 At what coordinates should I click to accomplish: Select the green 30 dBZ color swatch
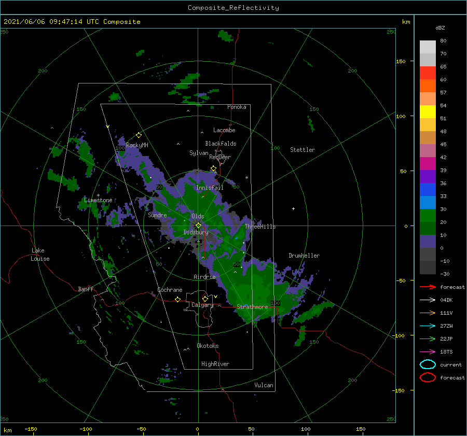[428, 216]
